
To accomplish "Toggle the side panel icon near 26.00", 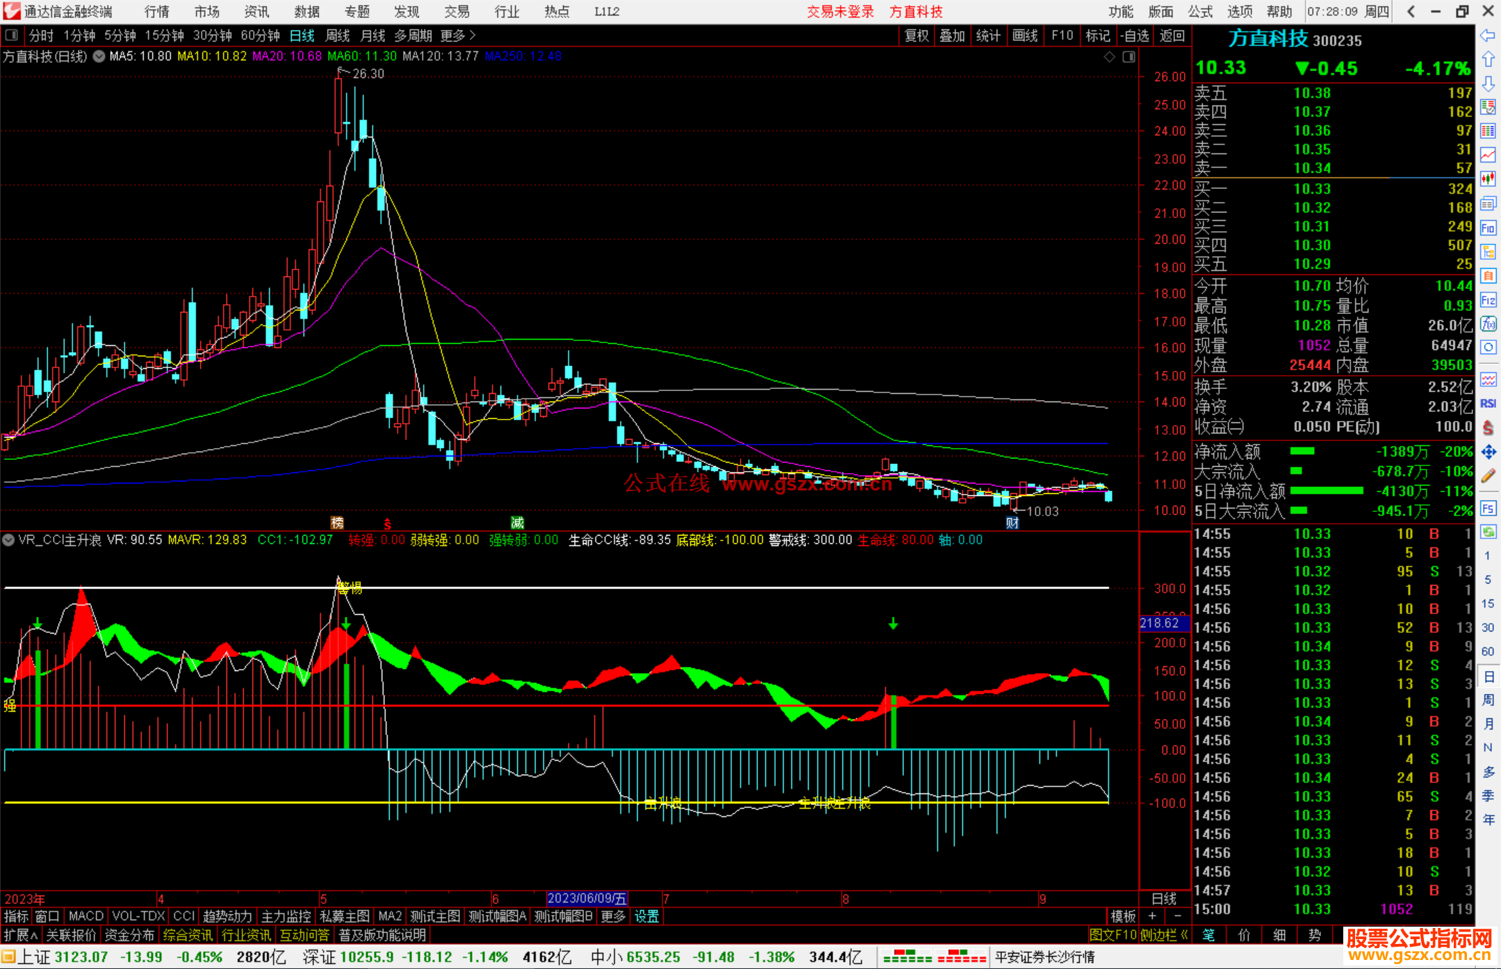I will [1129, 57].
